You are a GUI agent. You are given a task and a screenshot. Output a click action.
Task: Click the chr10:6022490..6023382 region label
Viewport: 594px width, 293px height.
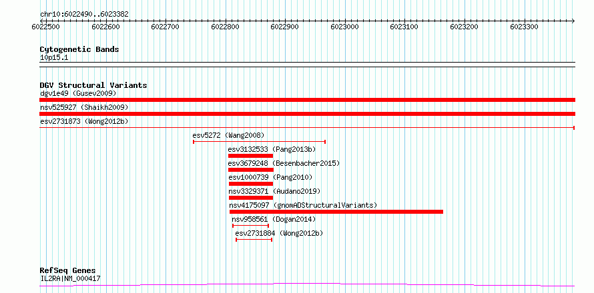[x=84, y=14]
